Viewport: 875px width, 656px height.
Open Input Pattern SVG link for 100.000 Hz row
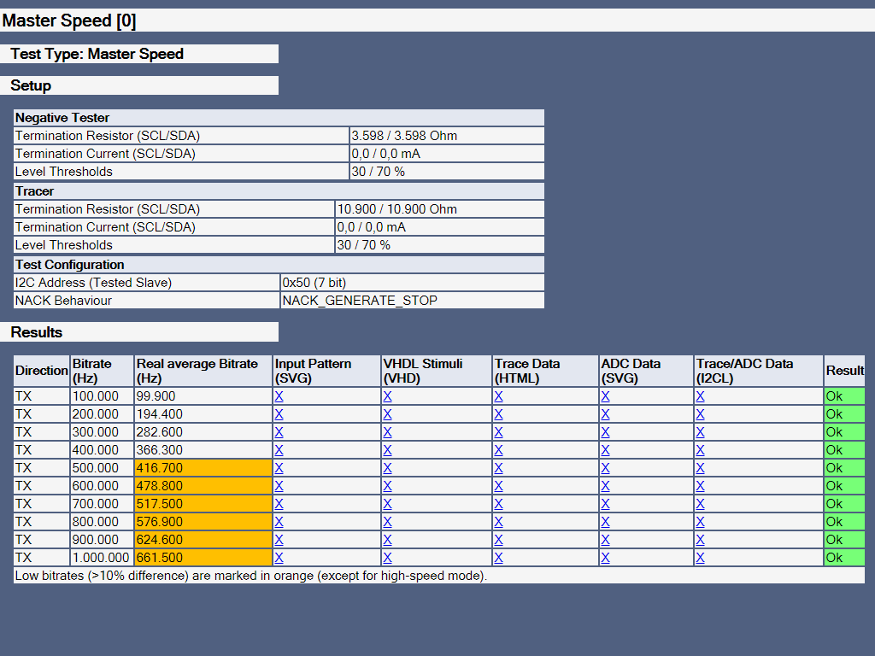[x=279, y=396]
